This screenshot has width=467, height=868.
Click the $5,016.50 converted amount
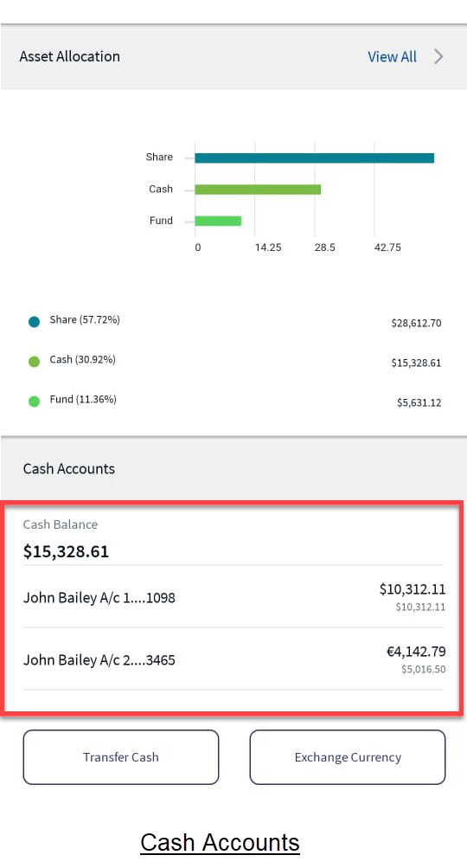point(423,669)
